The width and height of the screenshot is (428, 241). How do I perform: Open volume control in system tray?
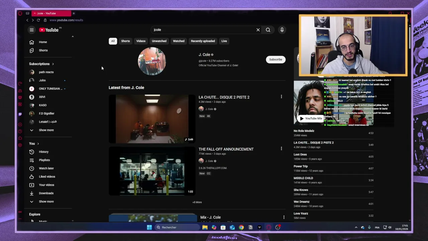pos(390,228)
